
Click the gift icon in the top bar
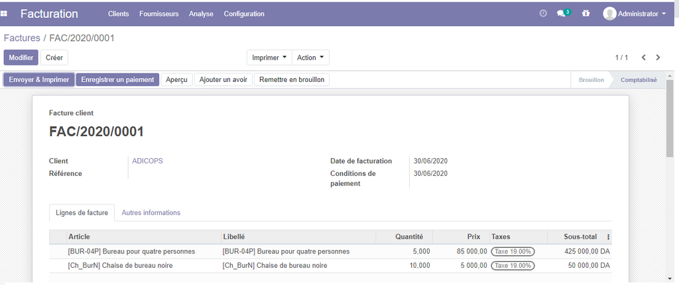(586, 13)
